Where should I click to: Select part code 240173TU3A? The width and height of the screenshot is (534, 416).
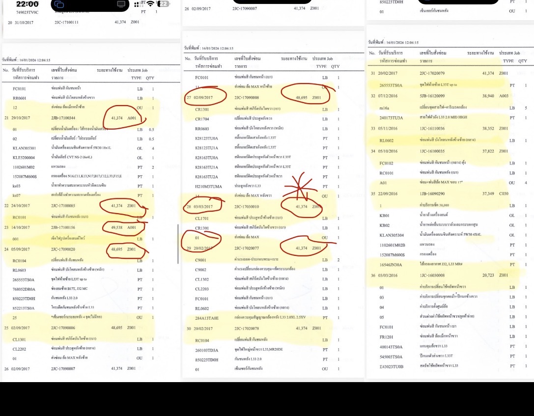[391, 118]
